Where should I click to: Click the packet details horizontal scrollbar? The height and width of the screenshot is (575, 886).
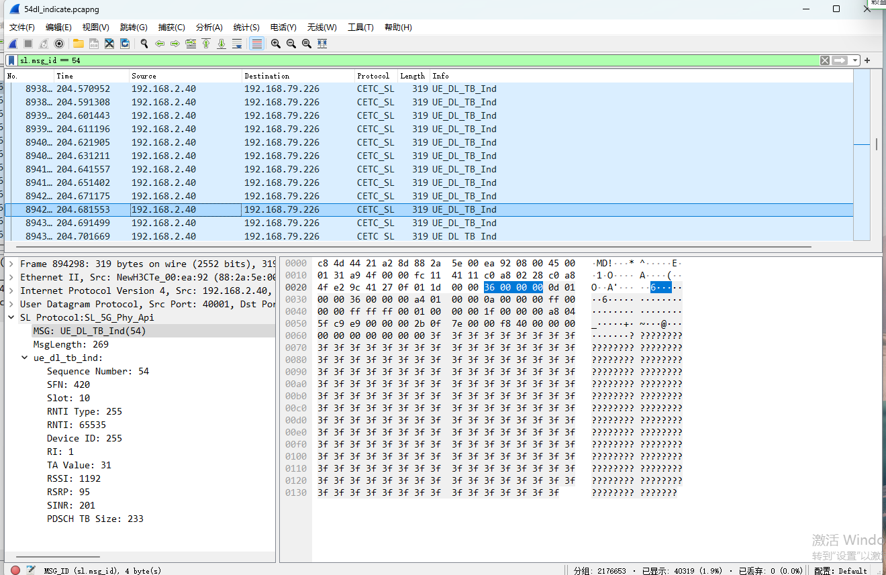point(58,557)
